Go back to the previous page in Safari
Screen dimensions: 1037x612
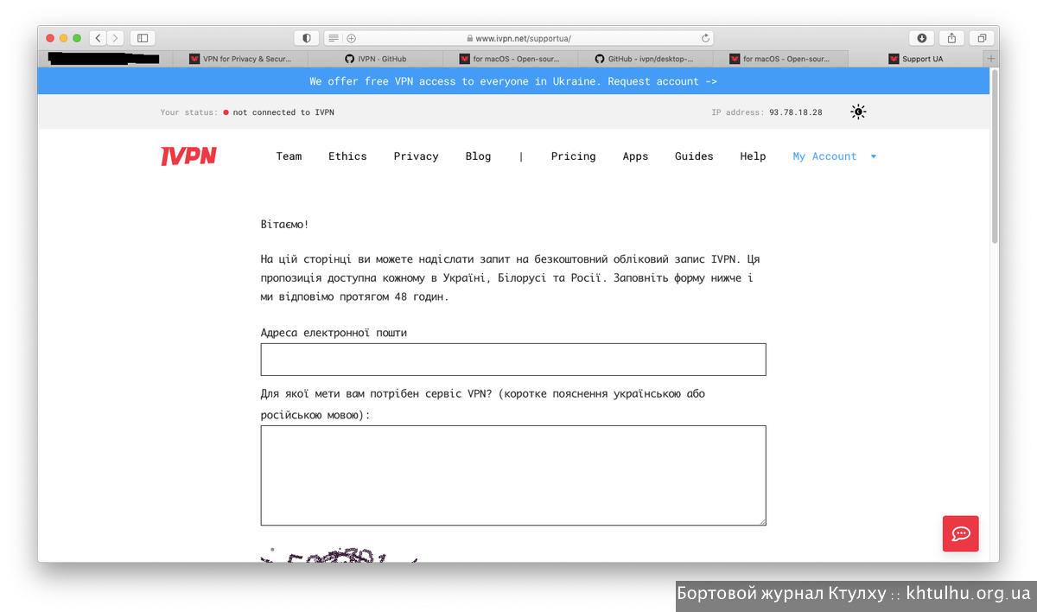tap(98, 38)
